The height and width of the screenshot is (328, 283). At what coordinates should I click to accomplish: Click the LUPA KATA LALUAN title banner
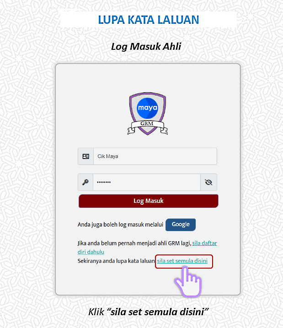tap(149, 20)
